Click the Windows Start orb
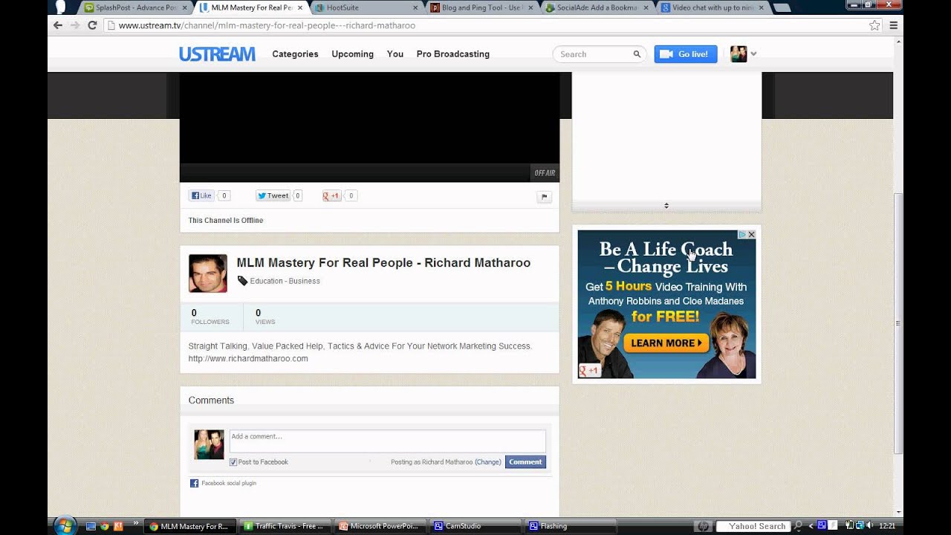 pos(65,525)
